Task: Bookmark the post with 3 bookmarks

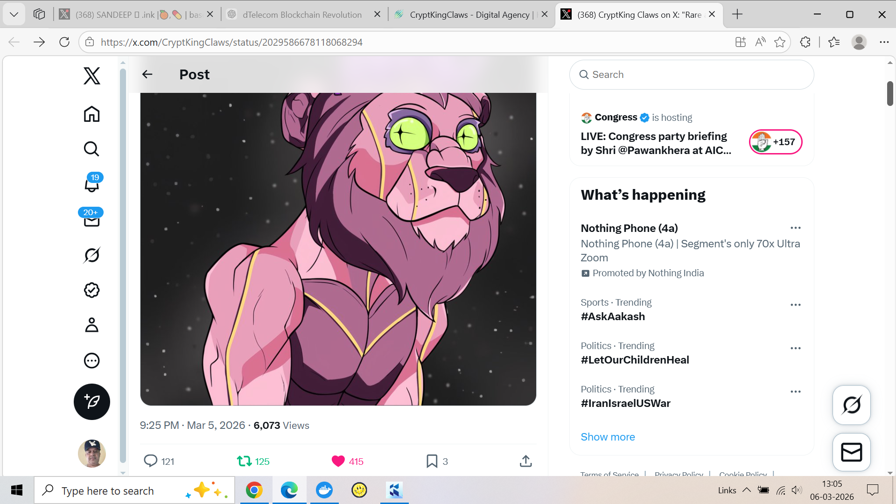Action: (x=437, y=461)
